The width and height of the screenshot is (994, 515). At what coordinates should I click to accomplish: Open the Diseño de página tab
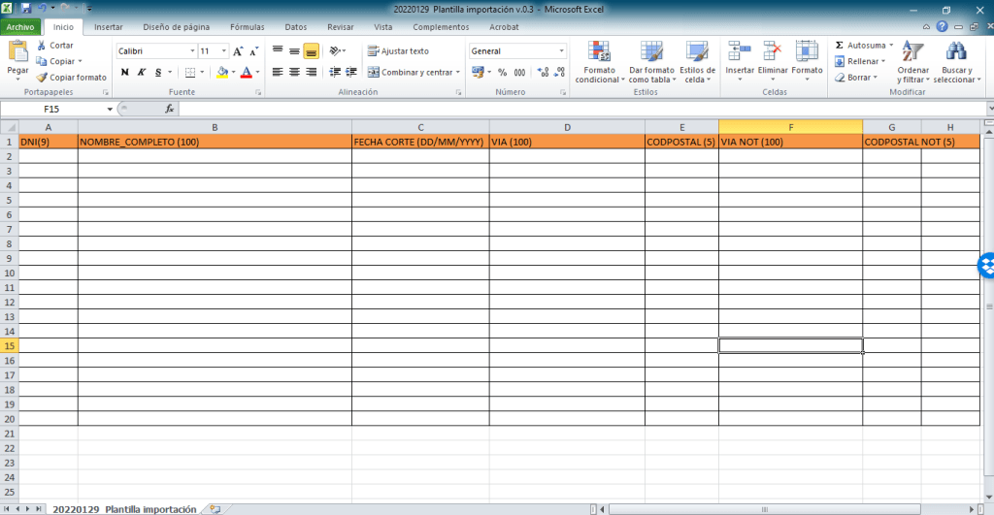[x=176, y=27]
